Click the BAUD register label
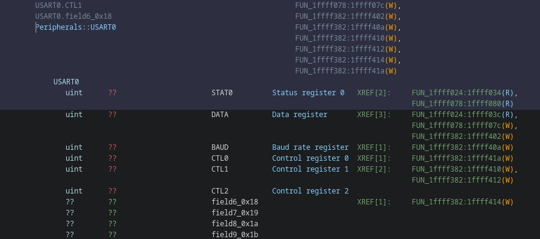This screenshot has width=540, height=239. pos(220,147)
